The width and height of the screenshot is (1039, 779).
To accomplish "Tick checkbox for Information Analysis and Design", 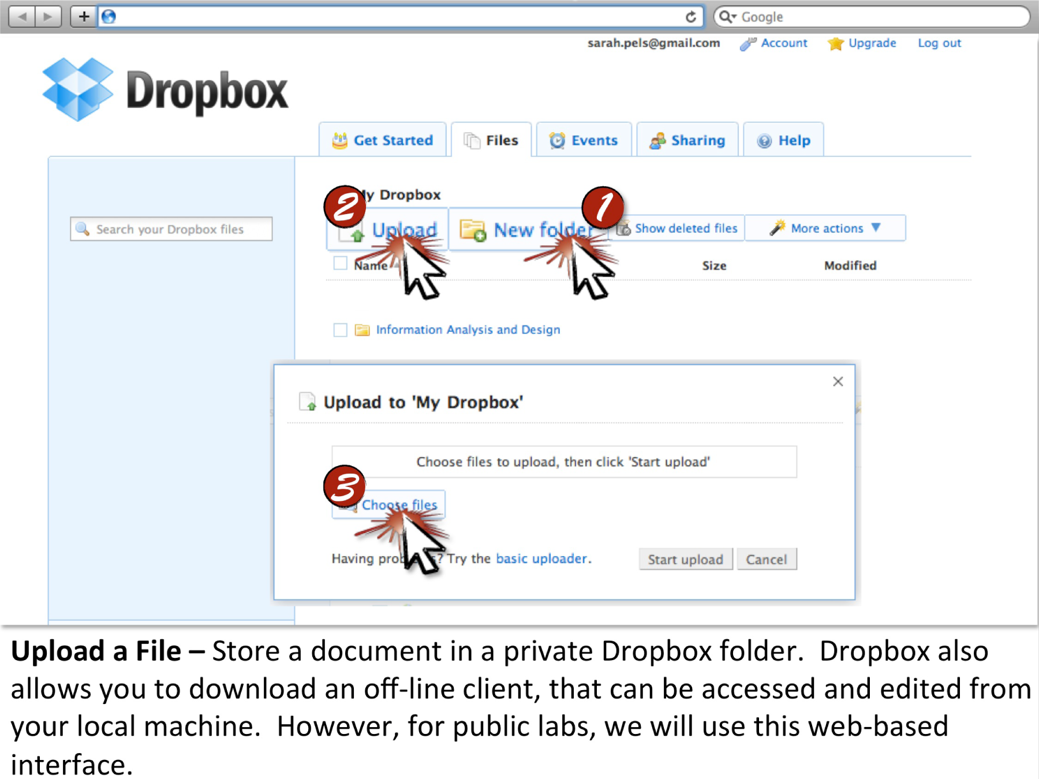I will pyautogui.click(x=341, y=330).
